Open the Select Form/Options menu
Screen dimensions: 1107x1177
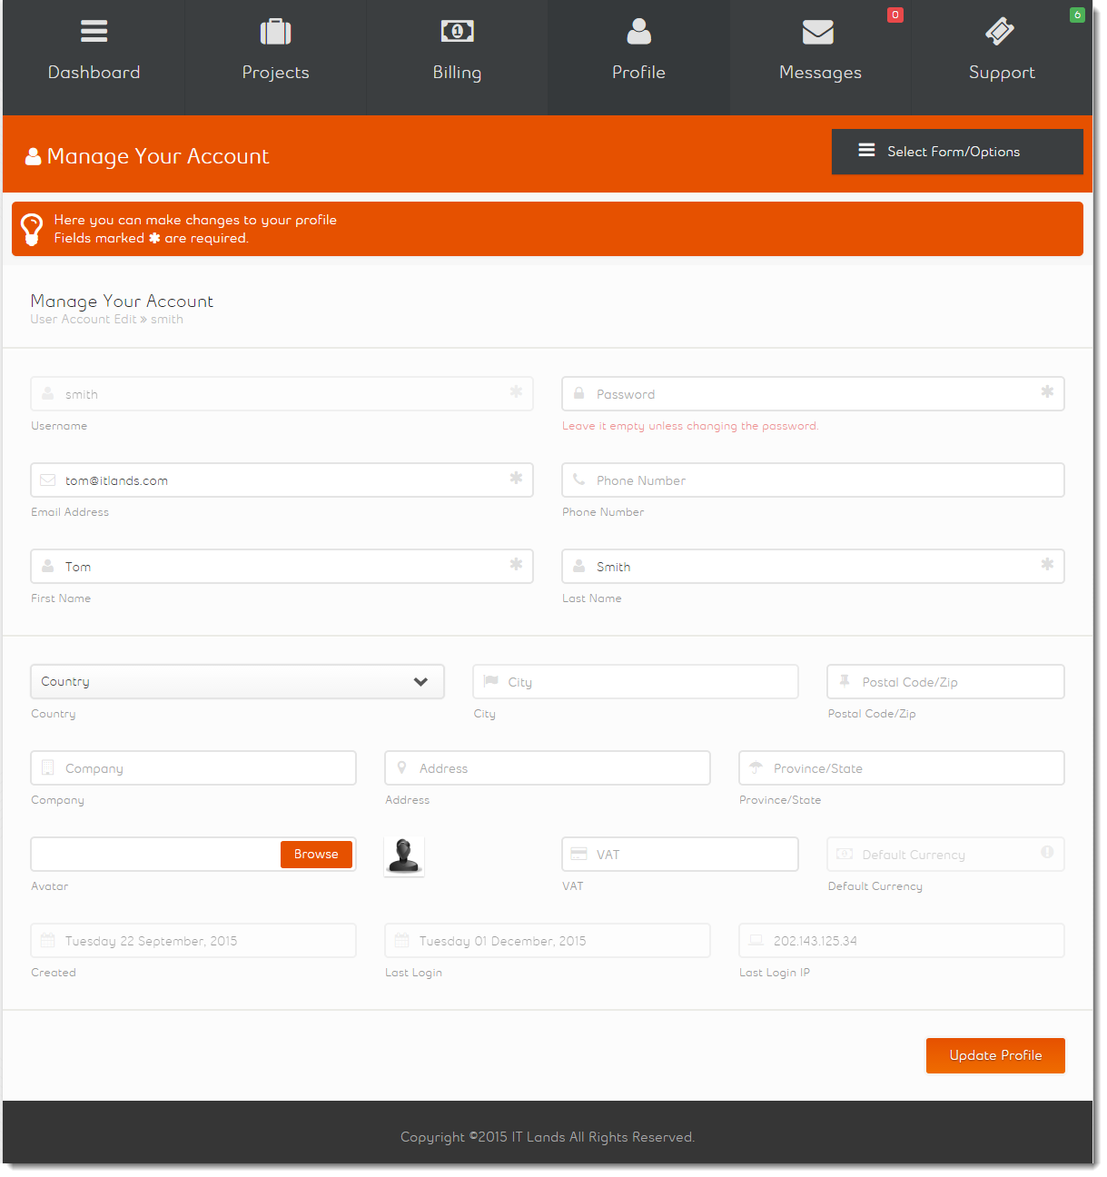[x=957, y=152]
